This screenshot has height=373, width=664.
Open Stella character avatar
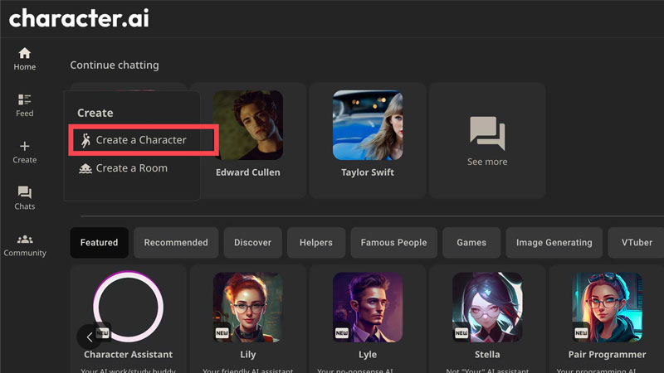[x=487, y=308]
